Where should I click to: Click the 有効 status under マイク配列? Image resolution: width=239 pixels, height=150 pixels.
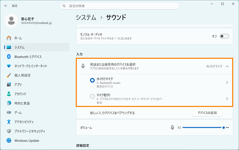(99, 103)
